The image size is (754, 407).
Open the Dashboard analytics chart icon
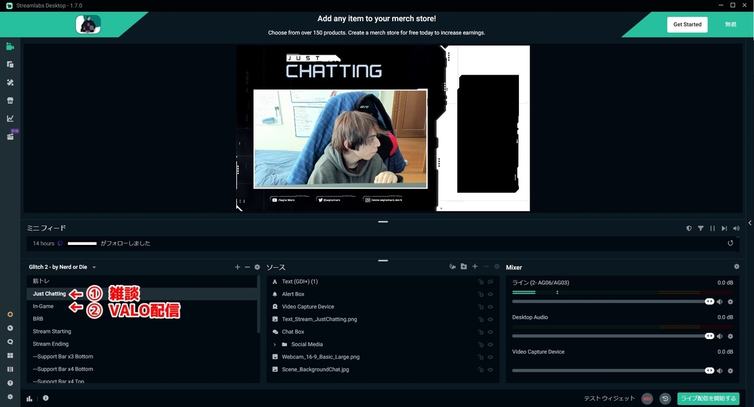coord(10,119)
